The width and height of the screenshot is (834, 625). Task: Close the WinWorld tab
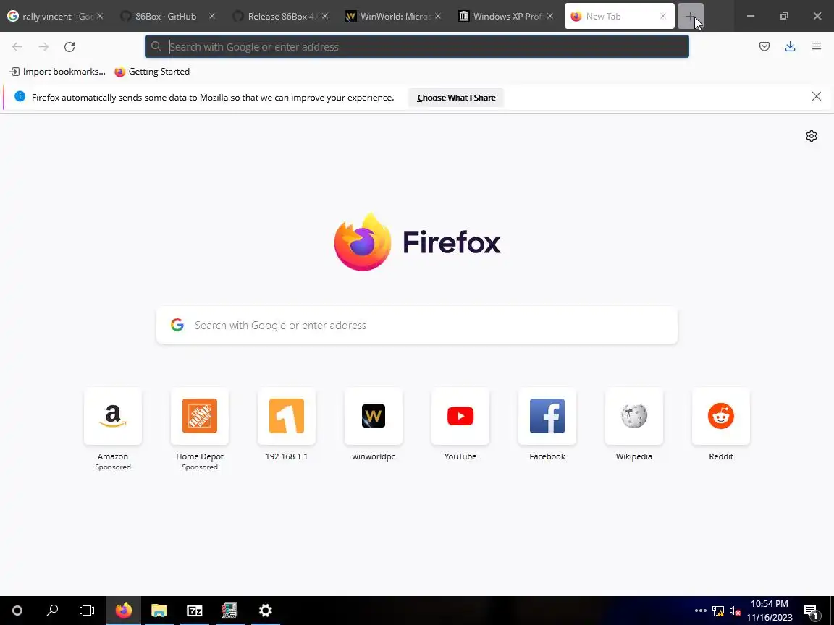click(438, 17)
